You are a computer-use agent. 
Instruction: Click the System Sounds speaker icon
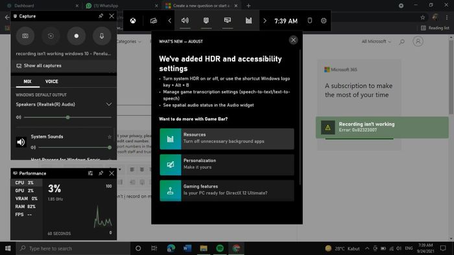pyautogui.click(x=21, y=142)
